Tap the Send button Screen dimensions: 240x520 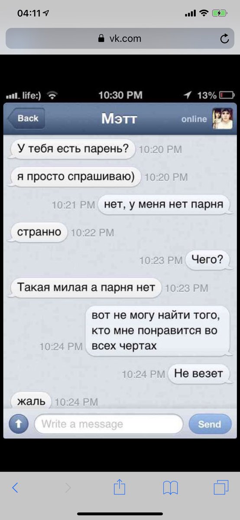pyautogui.click(x=210, y=424)
